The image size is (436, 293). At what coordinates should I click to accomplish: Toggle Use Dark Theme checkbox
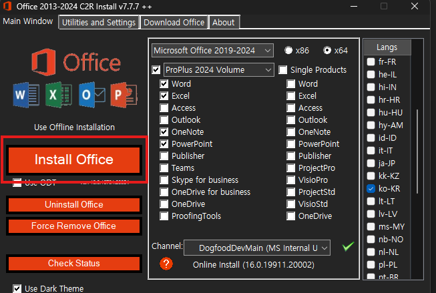17,288
